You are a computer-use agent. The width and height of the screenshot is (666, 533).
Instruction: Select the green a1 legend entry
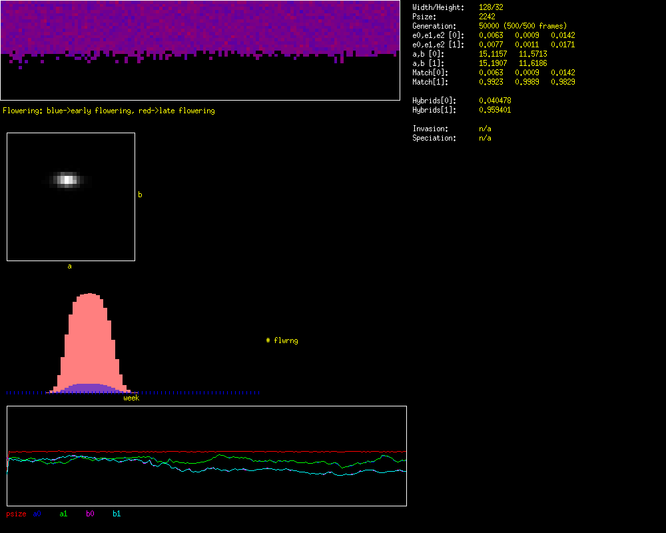click(x=63, y=514)
